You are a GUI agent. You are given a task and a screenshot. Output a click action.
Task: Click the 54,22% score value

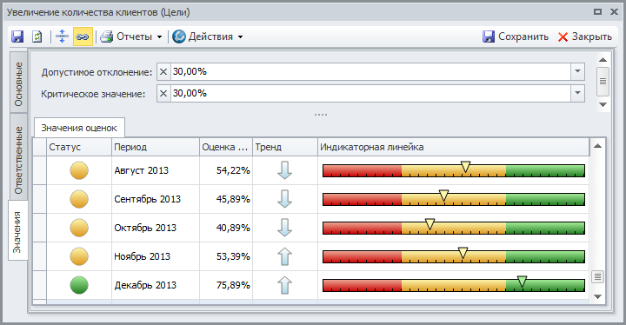(233, 170)
